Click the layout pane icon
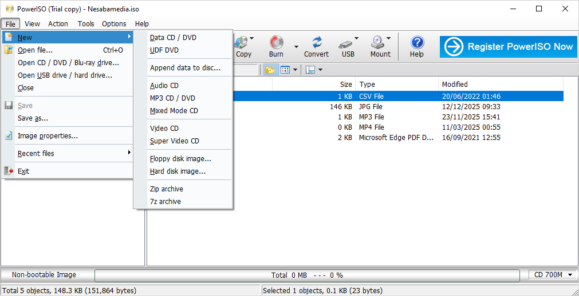 pos(310,70)
